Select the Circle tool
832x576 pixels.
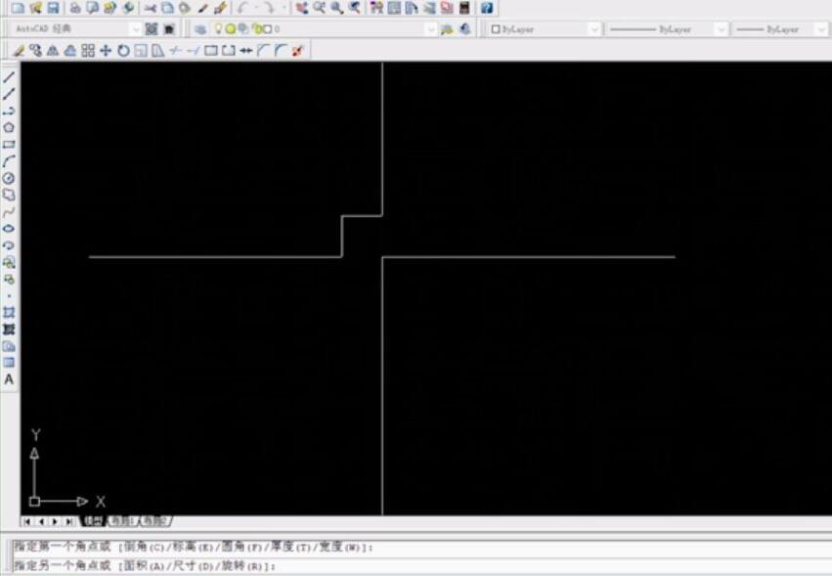point(9,178)
